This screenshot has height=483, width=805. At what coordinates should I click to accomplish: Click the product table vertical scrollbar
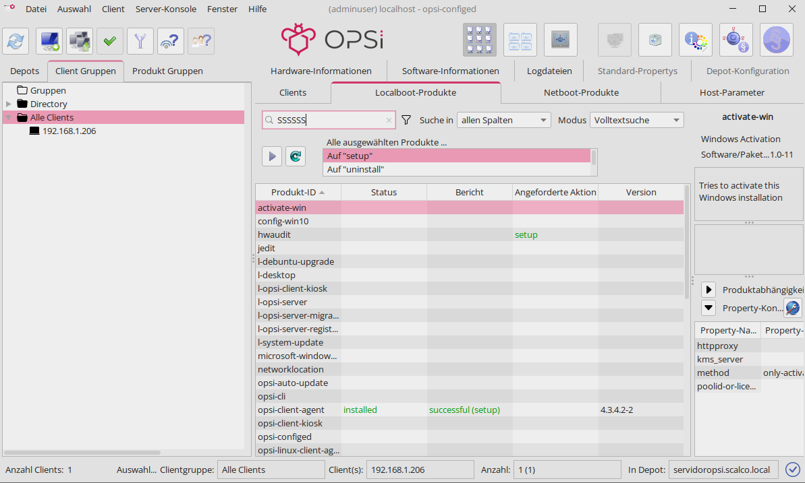tap(687, 243)
